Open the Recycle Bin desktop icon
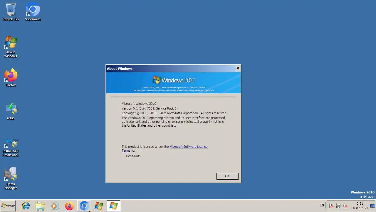The width and height of the screenshot is (376, 212). [x=11, y=12]
